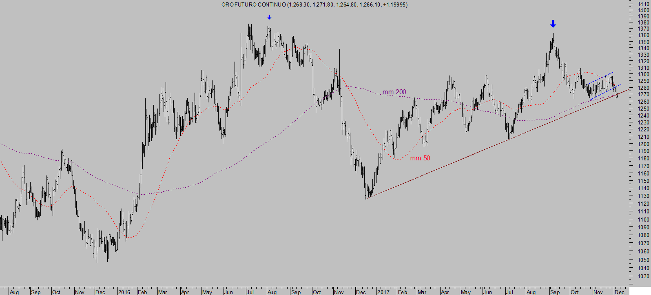Click the small blue arrow above the 2016 peak
The height and width of the screenshot is (295, 651).
pos(269,17)
